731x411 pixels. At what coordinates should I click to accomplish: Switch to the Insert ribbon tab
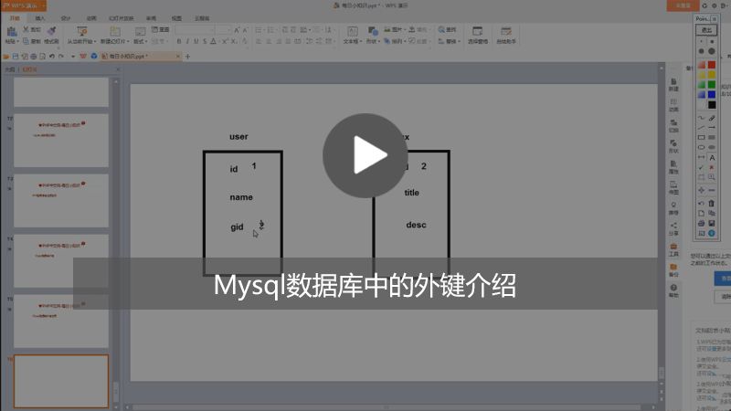click(40, 18)
